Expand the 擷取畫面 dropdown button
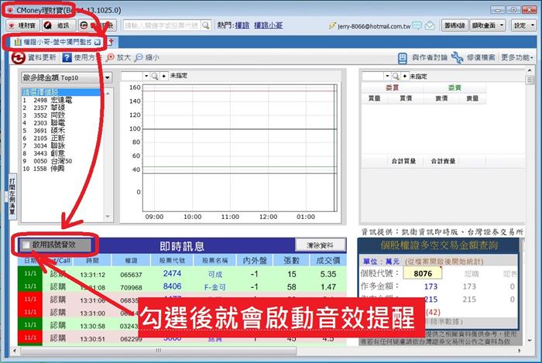The width and height of the screenshot is (542, 363). point(488,26)
